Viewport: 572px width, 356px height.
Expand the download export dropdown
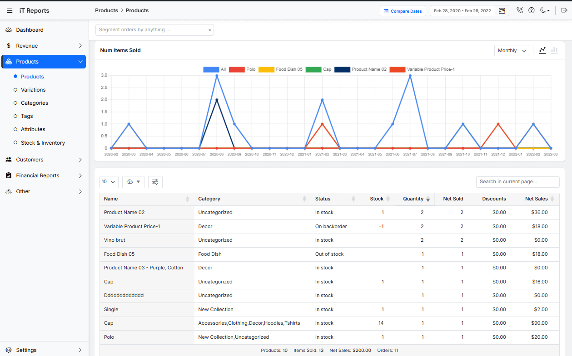pos(133,182)
